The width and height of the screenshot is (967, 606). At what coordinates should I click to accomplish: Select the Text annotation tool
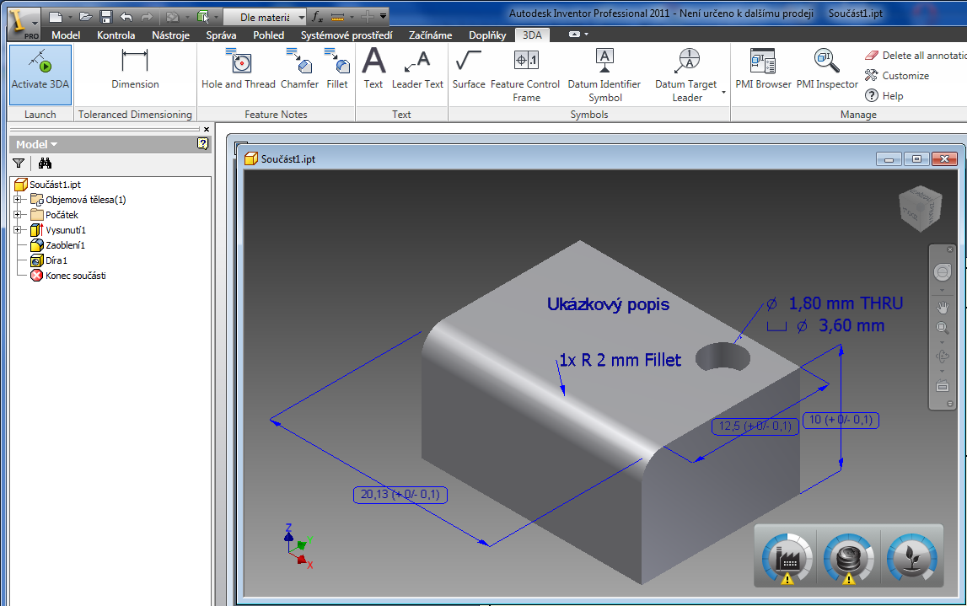pos(373,70)
